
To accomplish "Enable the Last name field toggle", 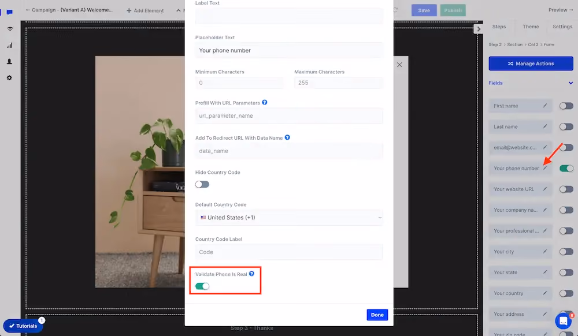I will [x=566, y=126].
